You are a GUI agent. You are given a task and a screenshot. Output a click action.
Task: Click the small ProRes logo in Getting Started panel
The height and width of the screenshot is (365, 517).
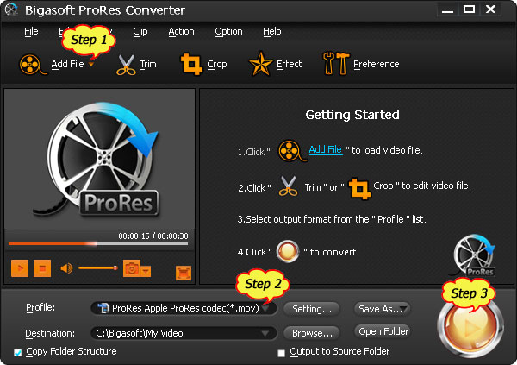473,255
